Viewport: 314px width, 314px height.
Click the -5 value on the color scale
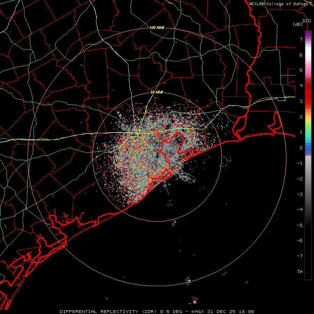click(x=300, y=225)
